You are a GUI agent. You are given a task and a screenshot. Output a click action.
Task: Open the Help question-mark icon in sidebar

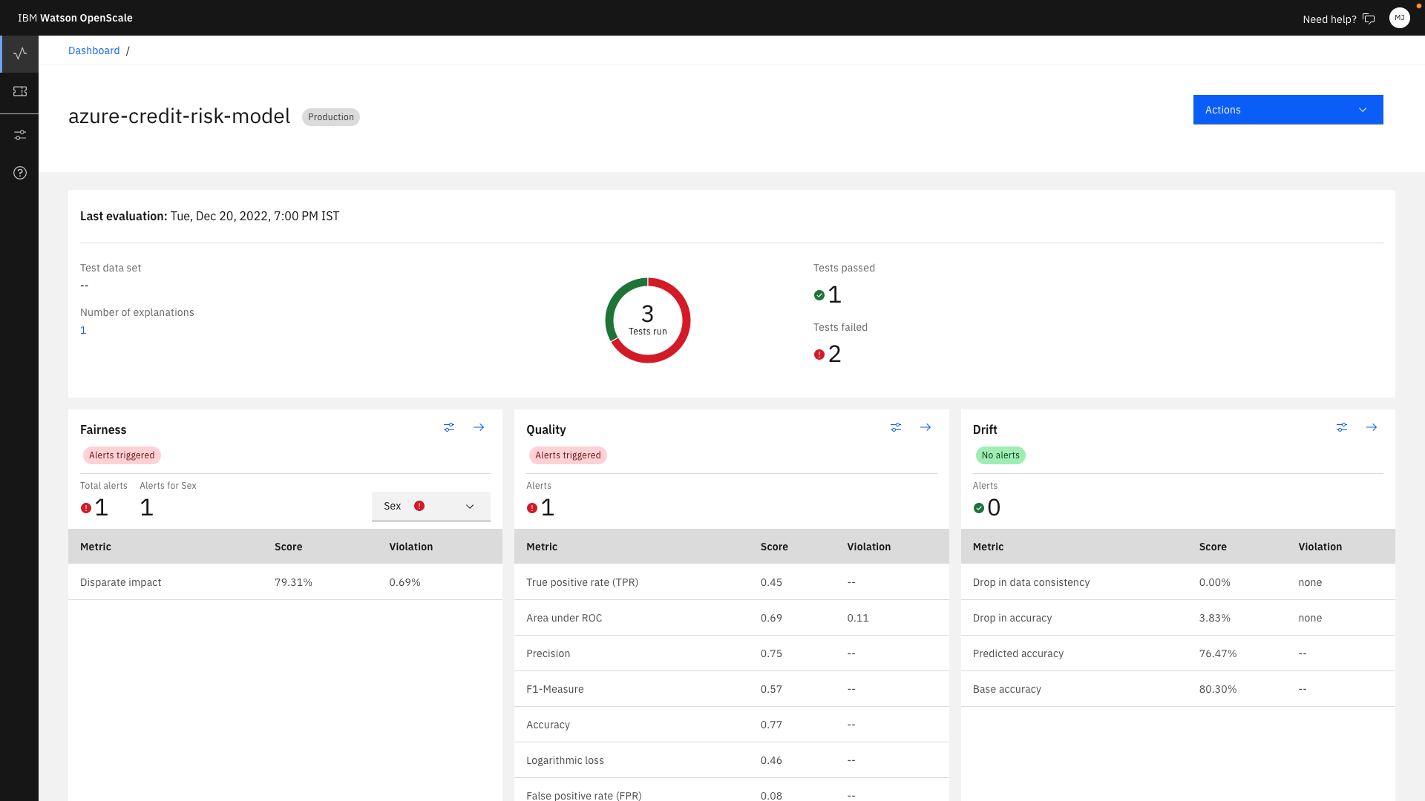20,173
